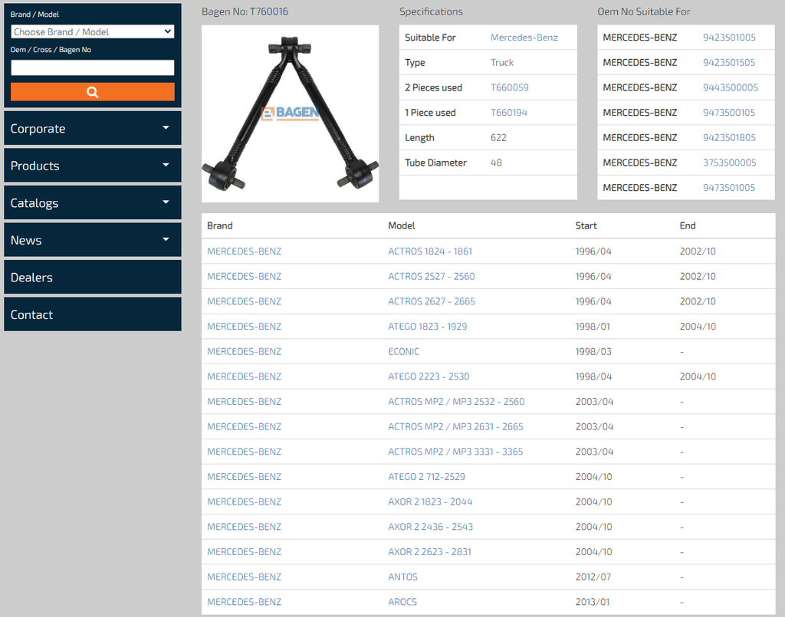The image size is (785, 618).
Task: Open OEM number 9423501505
Action: [x=729, y=63]
